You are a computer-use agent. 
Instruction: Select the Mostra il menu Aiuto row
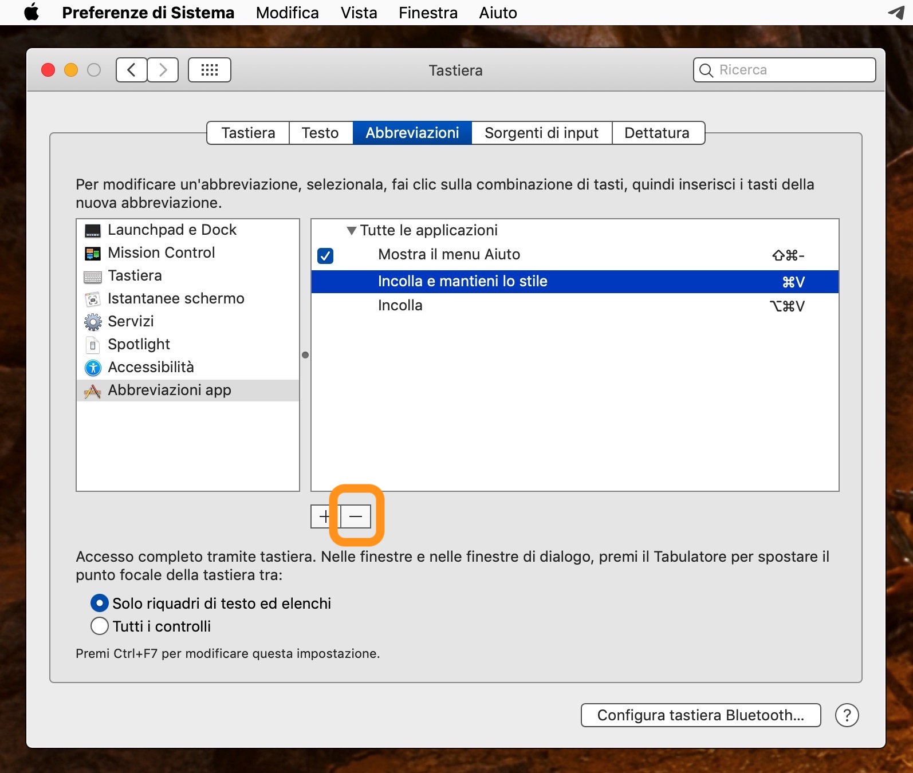tap(575, 255)
